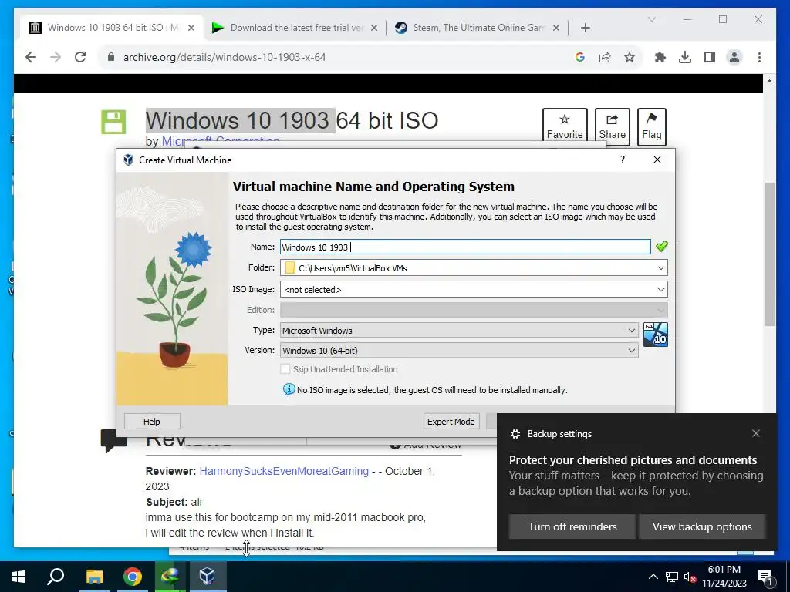The width and height of the screenshot is (790, 592).
Task: Go back using the browser back arrow
Action: [31, 57]
